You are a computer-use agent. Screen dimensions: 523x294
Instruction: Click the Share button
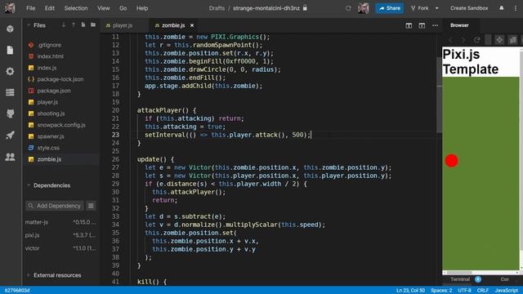[x=389, y=8]
